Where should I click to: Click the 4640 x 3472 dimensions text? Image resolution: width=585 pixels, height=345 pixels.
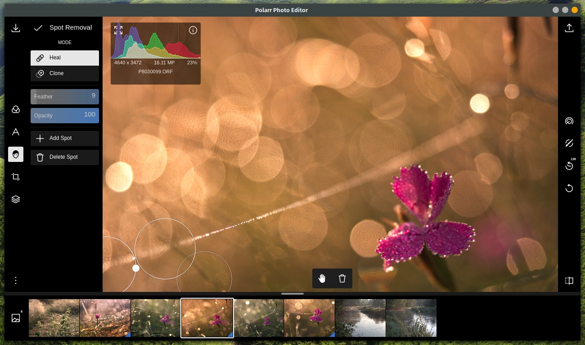pos(128,63)
